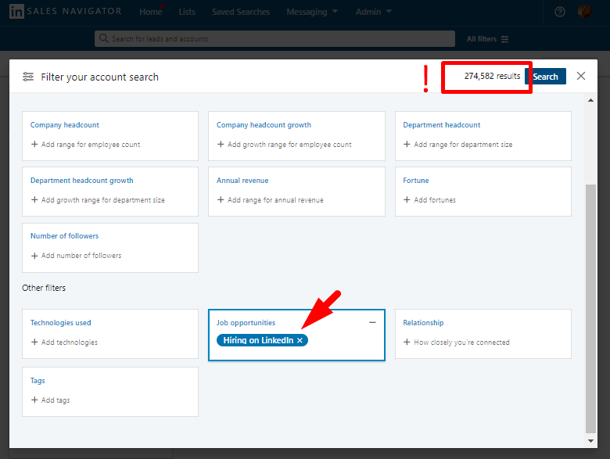Click plus icon for employee count range

point(34,145)
